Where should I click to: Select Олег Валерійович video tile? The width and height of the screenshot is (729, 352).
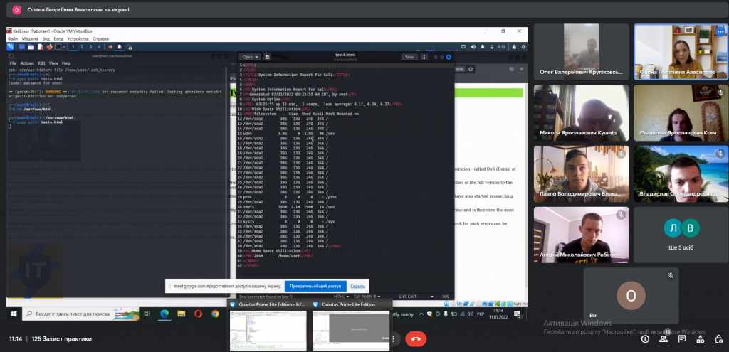[x=581, y=51]
